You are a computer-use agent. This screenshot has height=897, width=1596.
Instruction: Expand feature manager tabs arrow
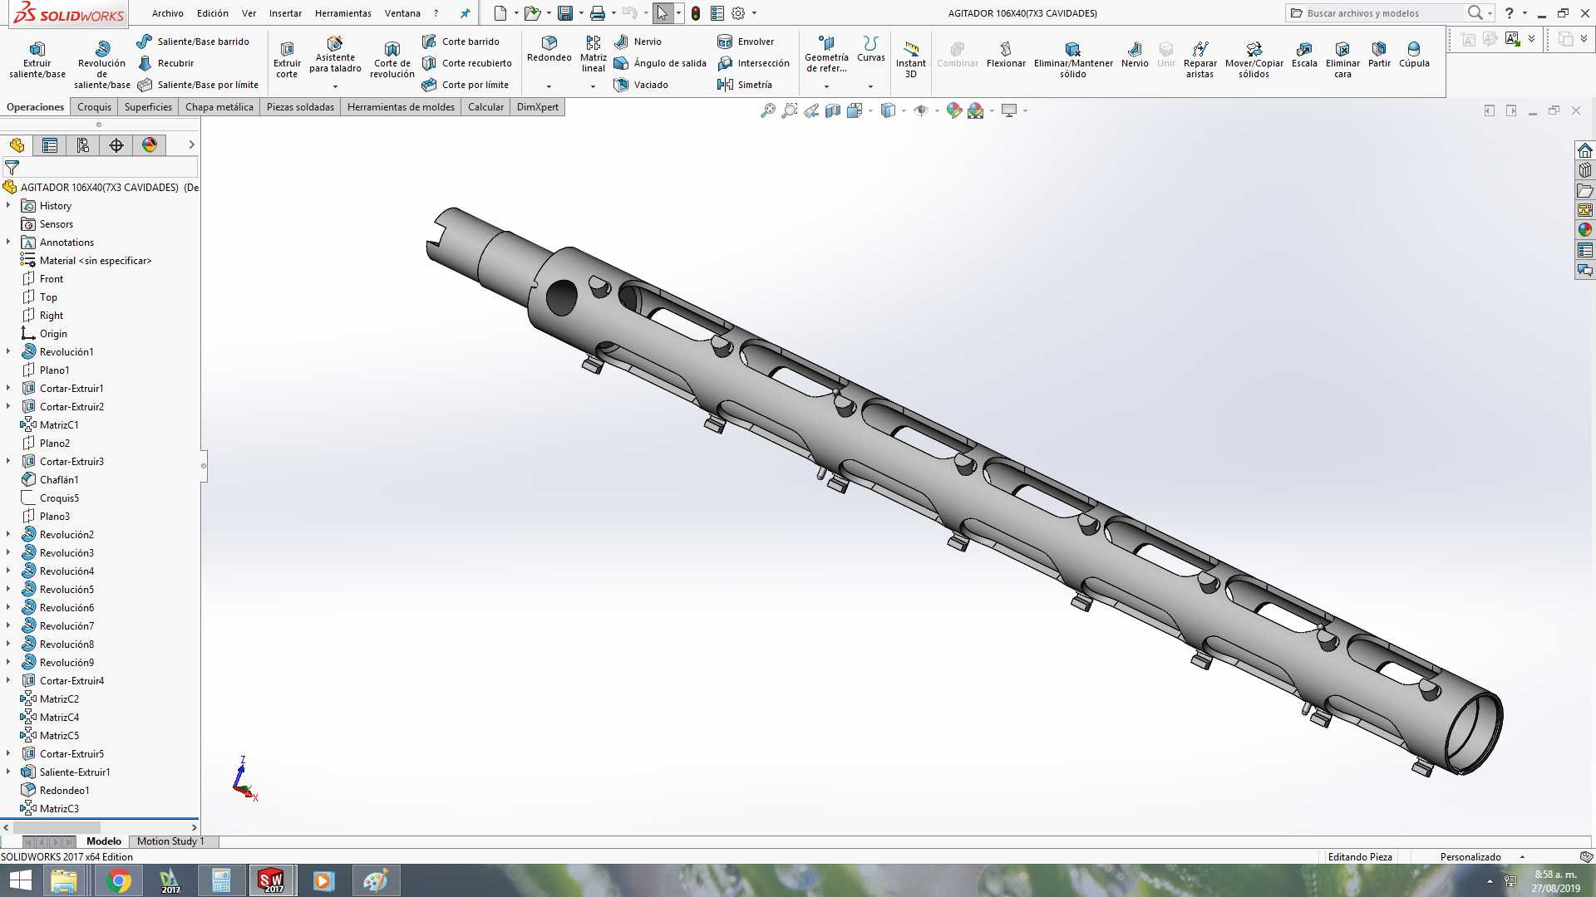(191, 145)
